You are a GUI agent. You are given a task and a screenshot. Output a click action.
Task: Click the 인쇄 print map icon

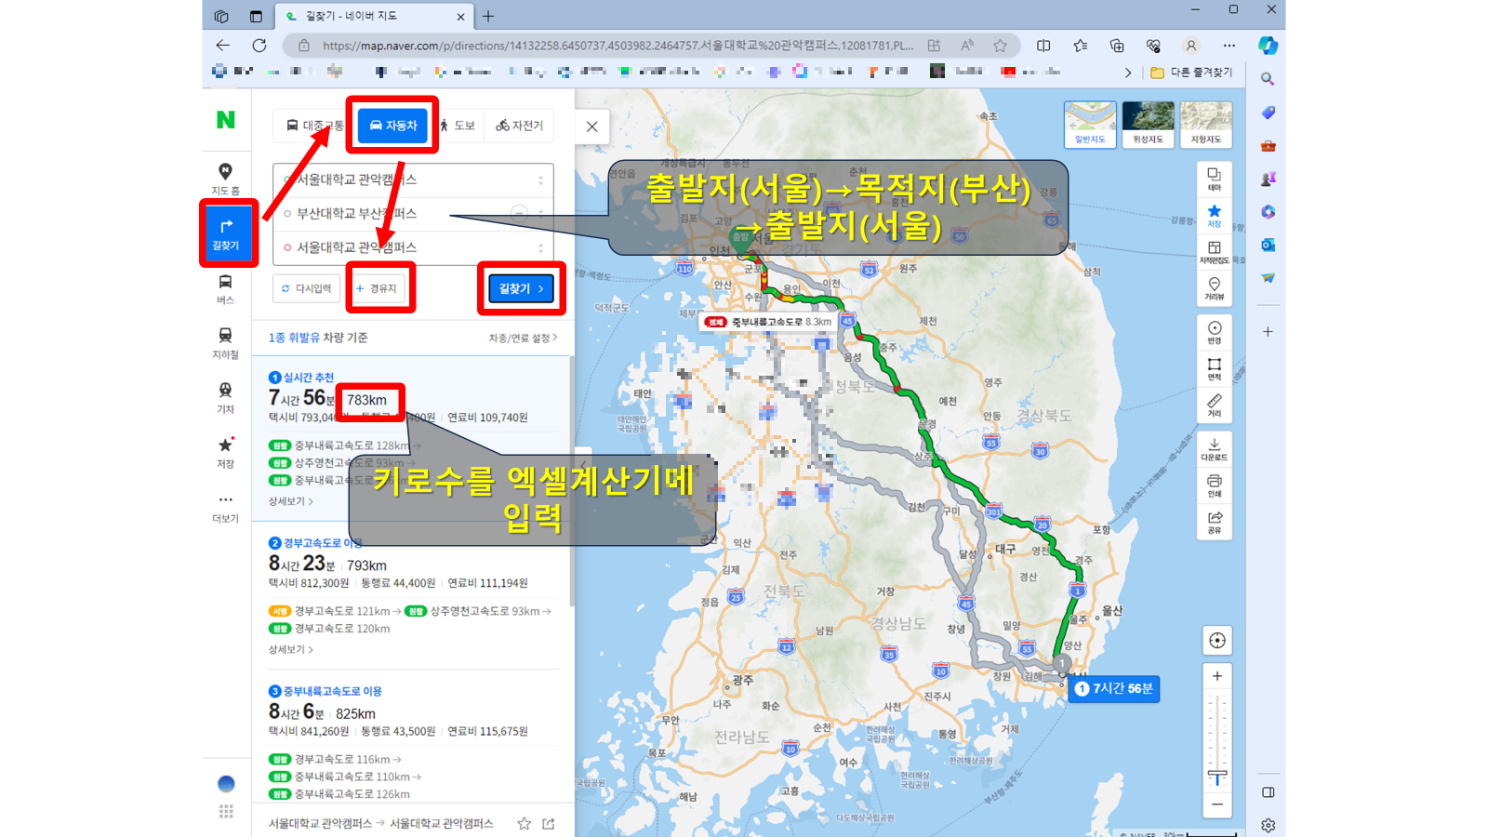pyautogui.click(x=1214, y=485)
